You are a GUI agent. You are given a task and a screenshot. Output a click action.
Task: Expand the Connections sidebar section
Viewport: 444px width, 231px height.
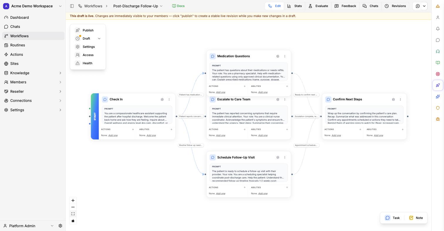coord(60,101)
